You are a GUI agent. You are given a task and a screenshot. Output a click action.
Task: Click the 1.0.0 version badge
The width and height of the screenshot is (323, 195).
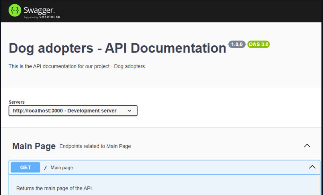(x=237, y=44)
